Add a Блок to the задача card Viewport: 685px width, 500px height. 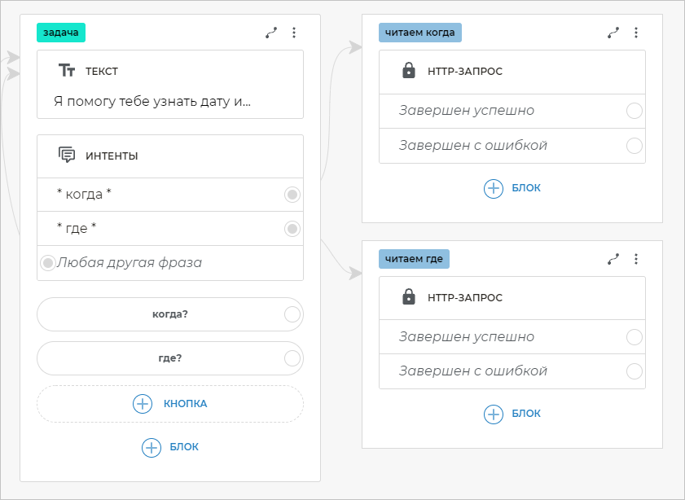(x=151, y=447)
